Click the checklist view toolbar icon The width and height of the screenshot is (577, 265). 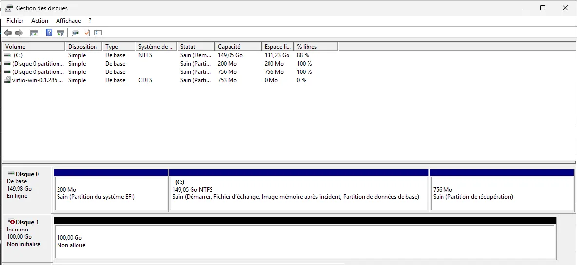(98, 33)
